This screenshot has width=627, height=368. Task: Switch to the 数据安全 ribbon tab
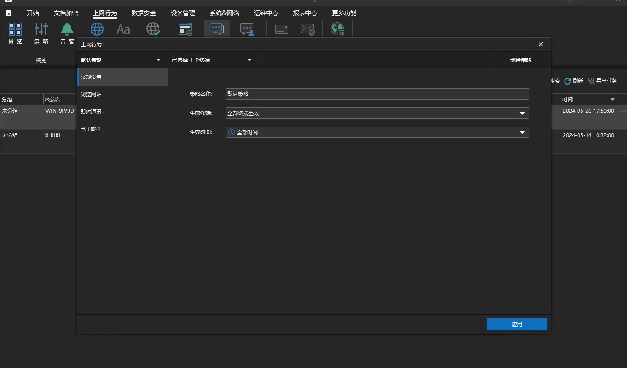144,13
